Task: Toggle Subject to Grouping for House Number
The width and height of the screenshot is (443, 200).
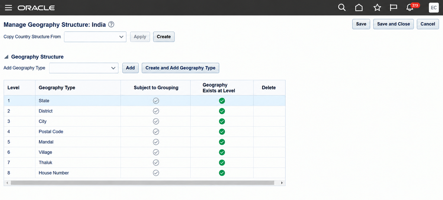Action: [x=156, y=173]
